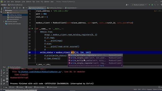The height and width of the screenshot is (91, 162).
Task: Open the Window menu
Action: click(47, 2)
